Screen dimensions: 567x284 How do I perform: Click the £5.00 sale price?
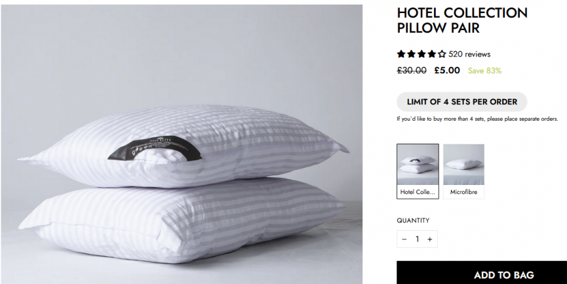coord(447,70)
